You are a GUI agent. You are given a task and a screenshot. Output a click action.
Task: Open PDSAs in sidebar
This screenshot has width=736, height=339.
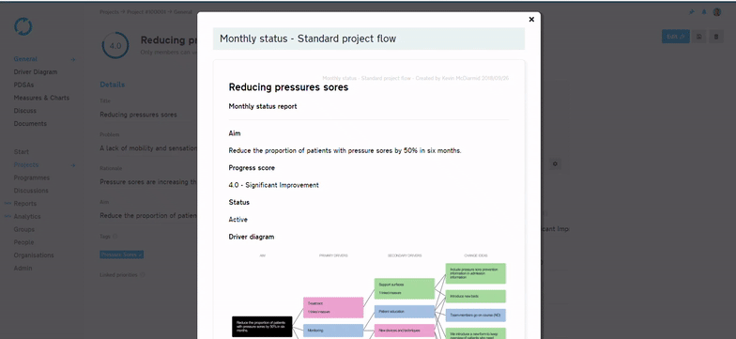point(23,85)
